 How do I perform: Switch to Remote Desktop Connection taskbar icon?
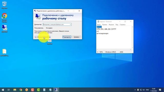56,90
